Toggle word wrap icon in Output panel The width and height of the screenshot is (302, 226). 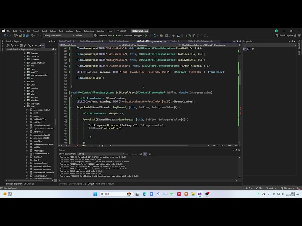click(x=145, y=154)
